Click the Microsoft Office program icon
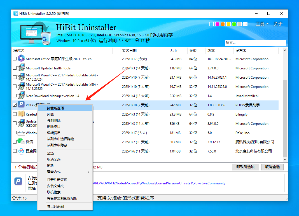The image size is (299, 216). point(22,58)
